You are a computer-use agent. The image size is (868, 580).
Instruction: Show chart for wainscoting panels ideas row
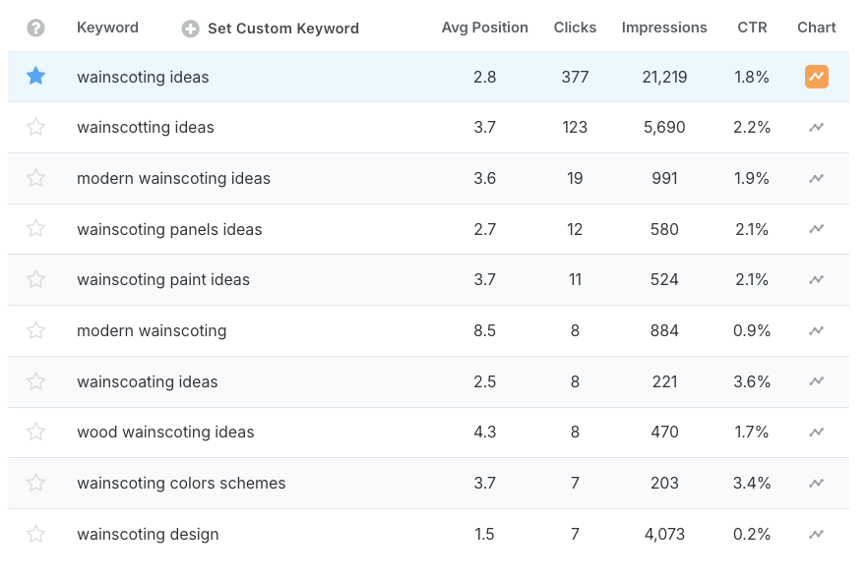817,228
